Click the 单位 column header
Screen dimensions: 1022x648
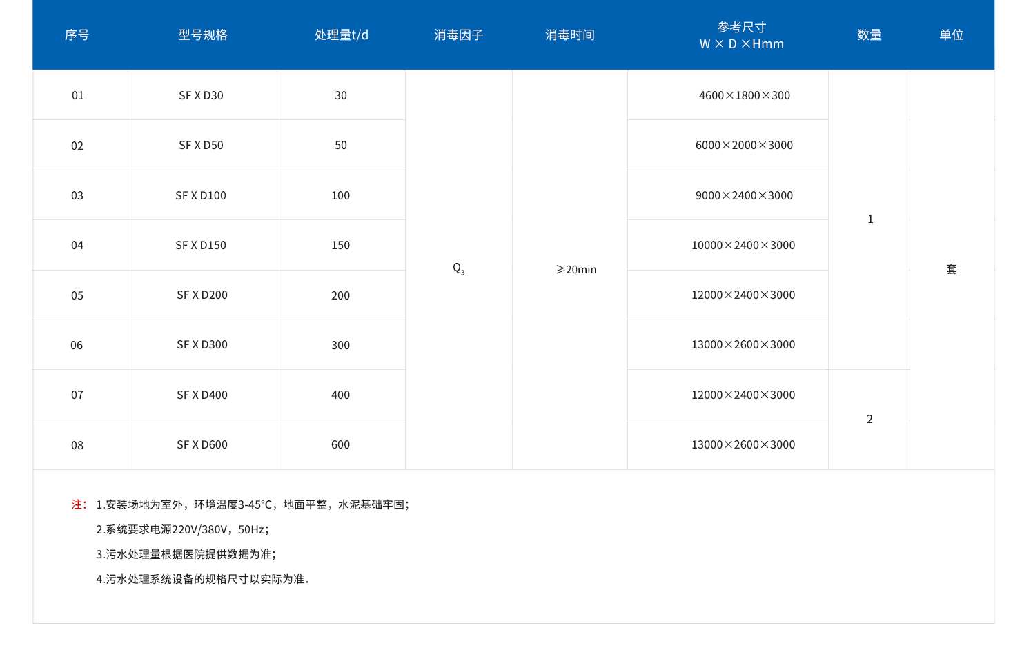click(x=952, y=35)
